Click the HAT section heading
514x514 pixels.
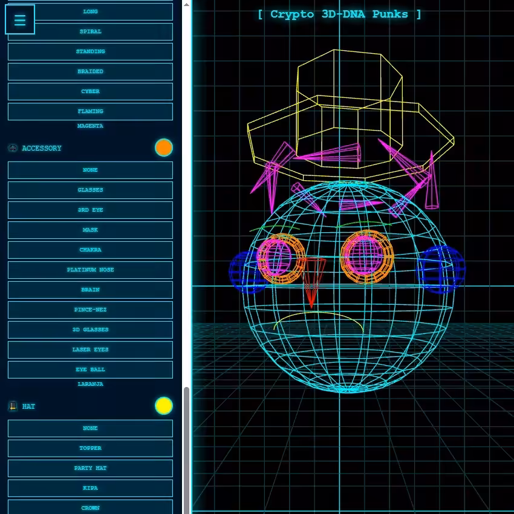28,406
